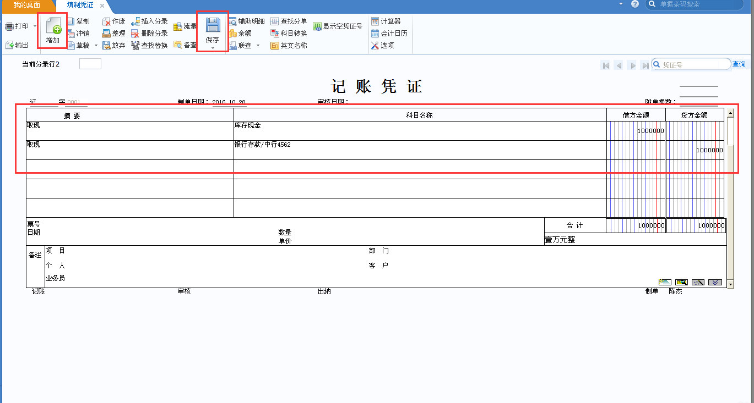
Task: Click the 银行存款 row credit amount 1000000
Action: click(709, 150)
